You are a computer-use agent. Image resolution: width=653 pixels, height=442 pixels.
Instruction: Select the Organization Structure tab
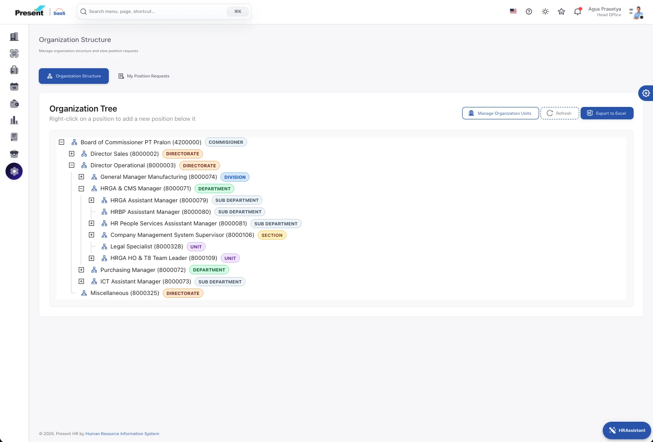(74, 76)
